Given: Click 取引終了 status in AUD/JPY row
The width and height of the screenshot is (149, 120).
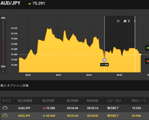Looking at the screenshot, I should click(113, 108).
